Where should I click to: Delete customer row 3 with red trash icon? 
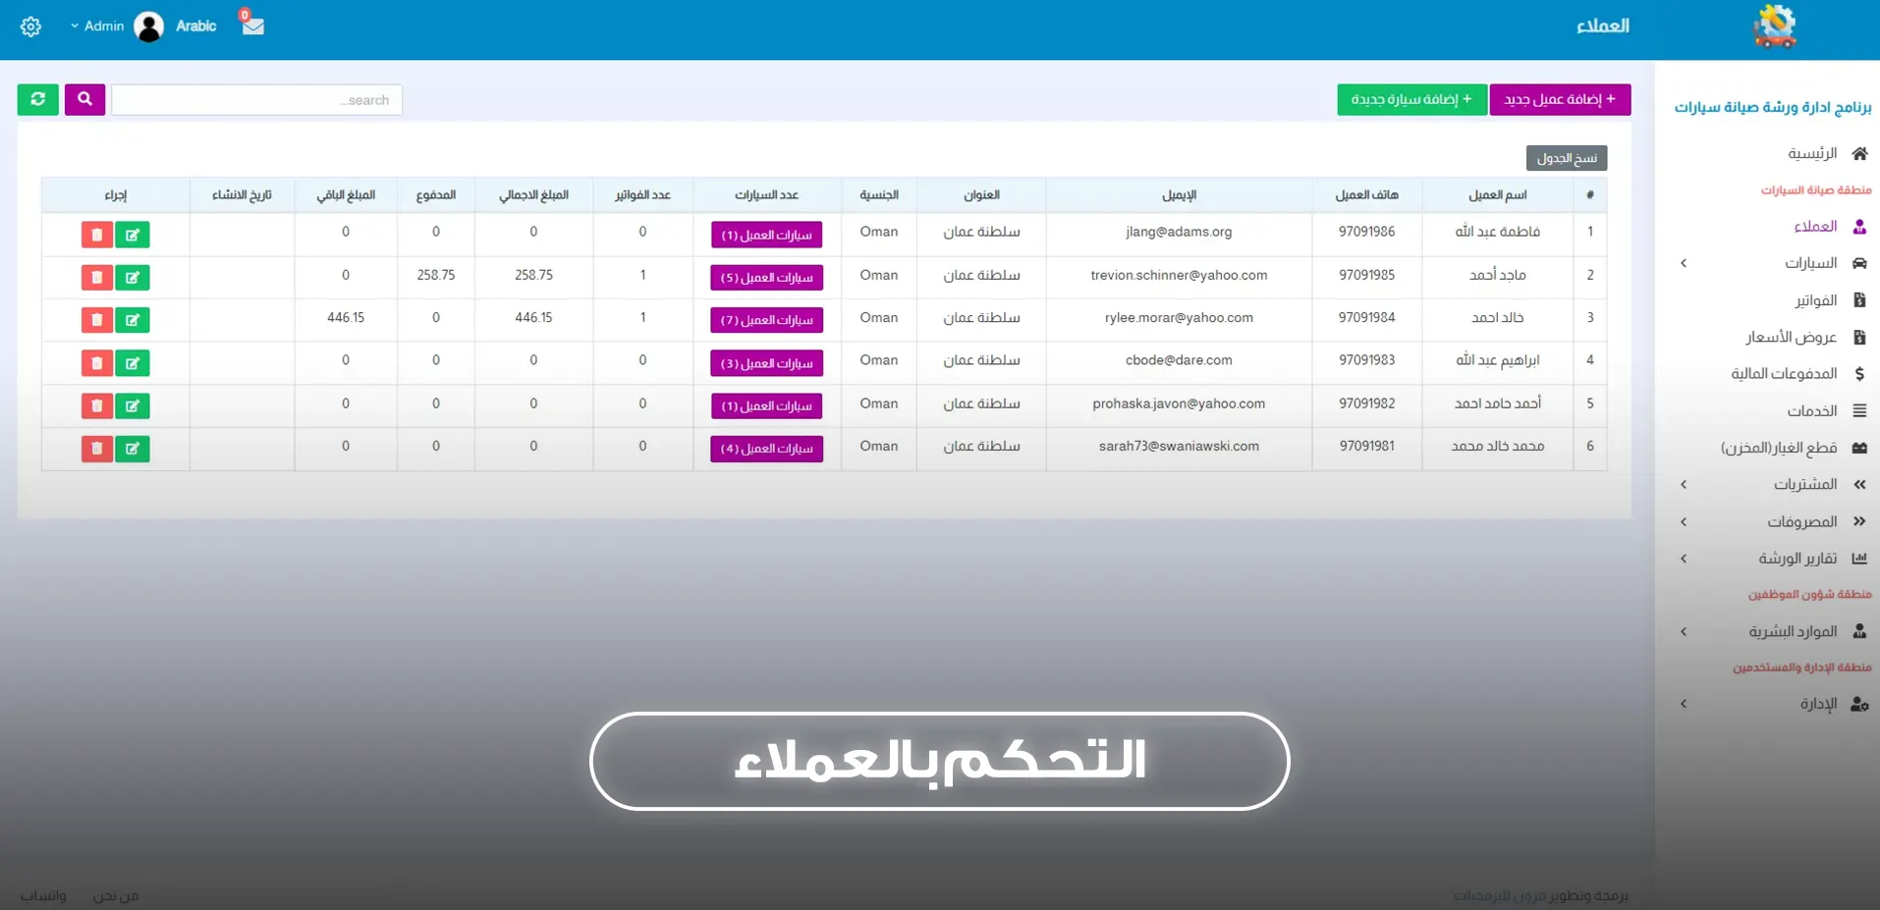pyautogui.click(x=96, y=320)
